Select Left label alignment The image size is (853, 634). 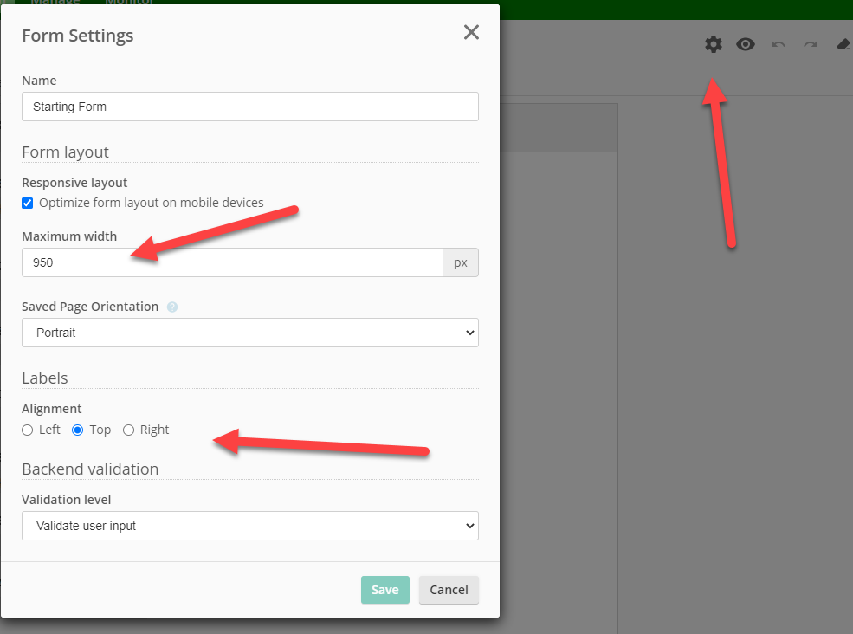pyautogui.click(x=28, y=430)
